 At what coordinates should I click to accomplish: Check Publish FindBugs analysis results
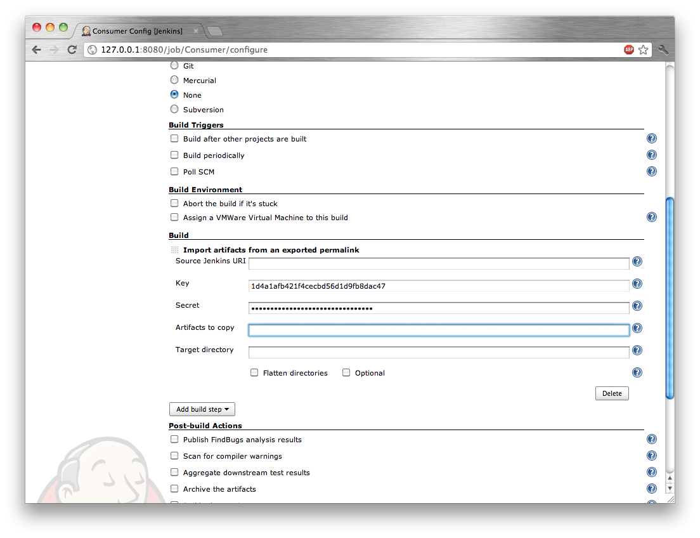[x=174, y=439]
